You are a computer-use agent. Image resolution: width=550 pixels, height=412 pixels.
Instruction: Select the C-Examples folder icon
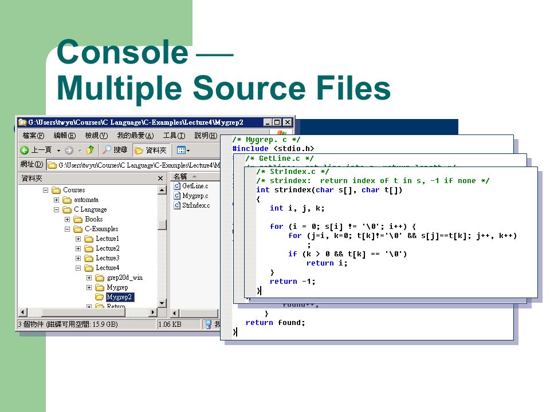coord(78,229)
